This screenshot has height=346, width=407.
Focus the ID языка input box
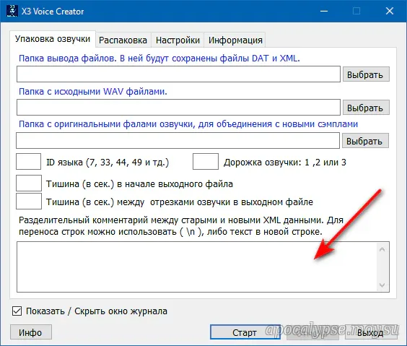(29, 162)
